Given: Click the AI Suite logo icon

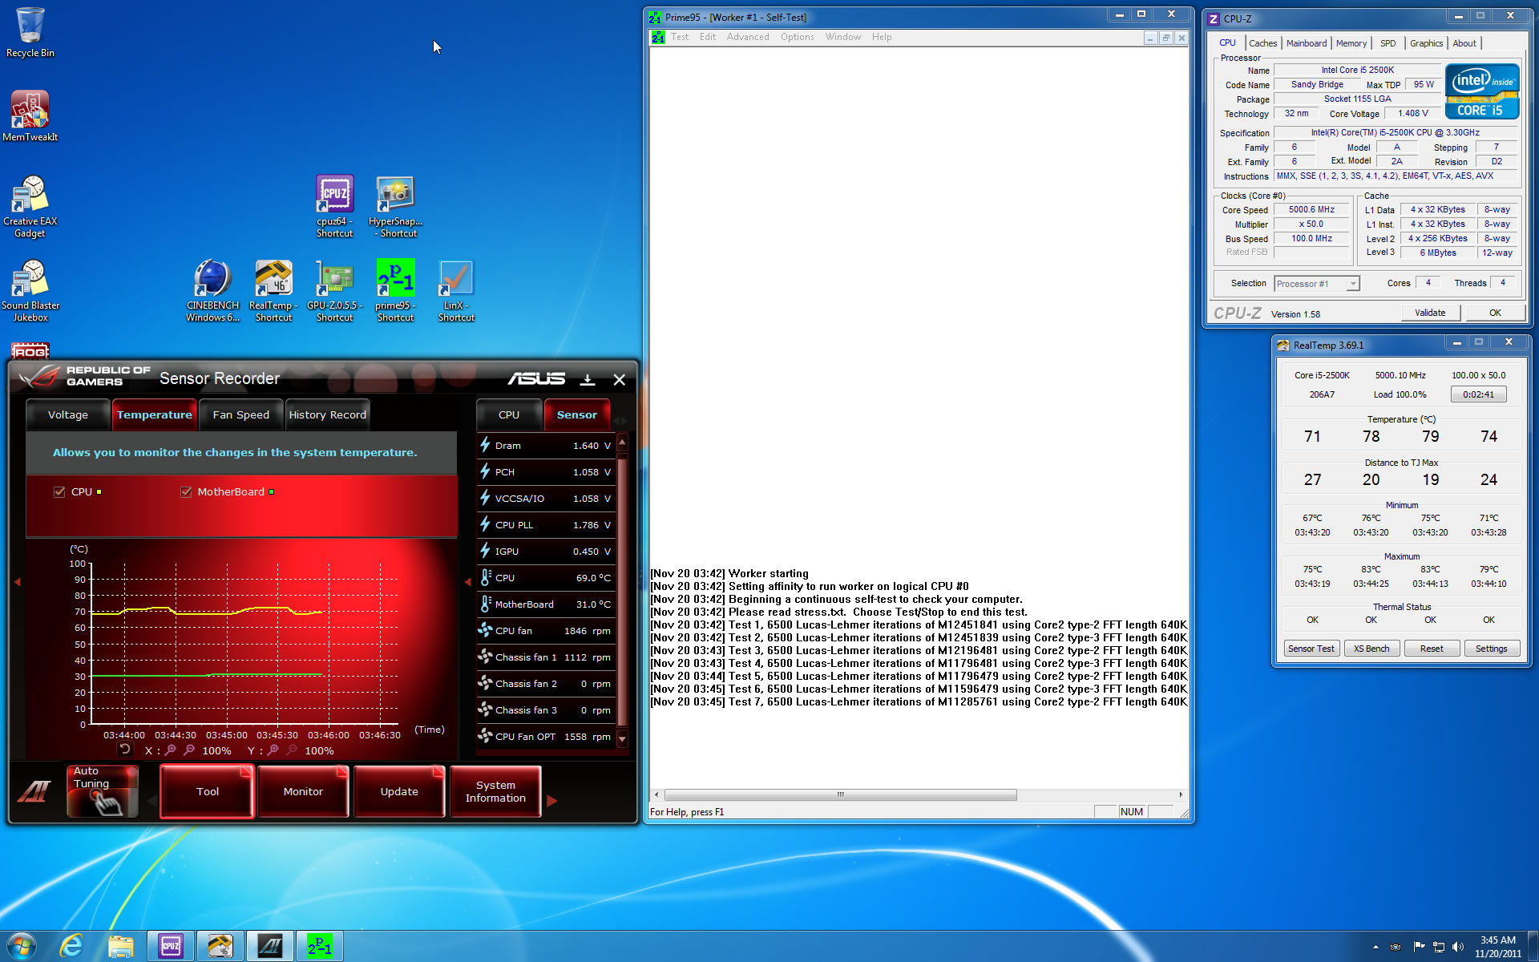Looking at the screenshot, I should pyautogui.click(x=35, y=791).
